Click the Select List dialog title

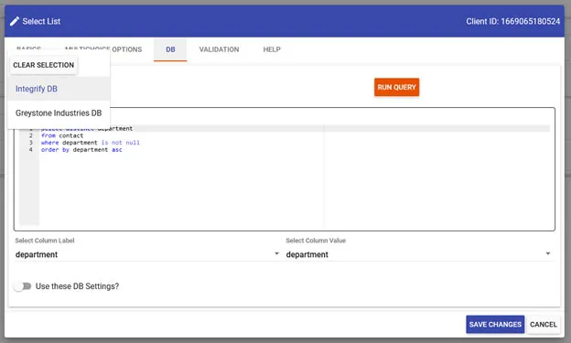tap(41, 21)
